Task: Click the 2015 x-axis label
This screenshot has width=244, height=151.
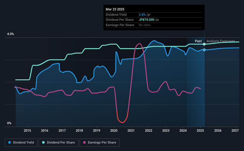Action: (27, 130)
